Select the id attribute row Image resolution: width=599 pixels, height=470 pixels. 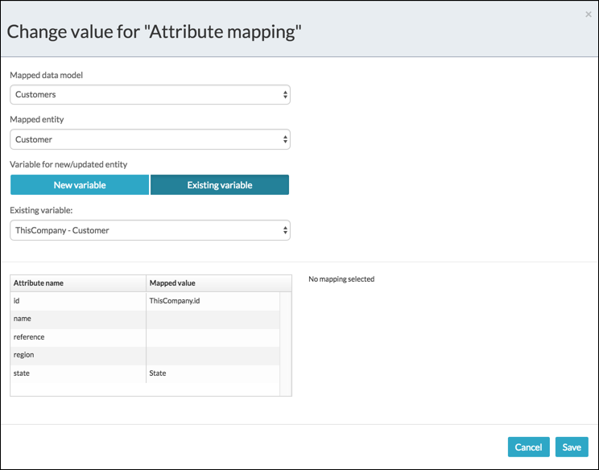[x=78, y=300]
